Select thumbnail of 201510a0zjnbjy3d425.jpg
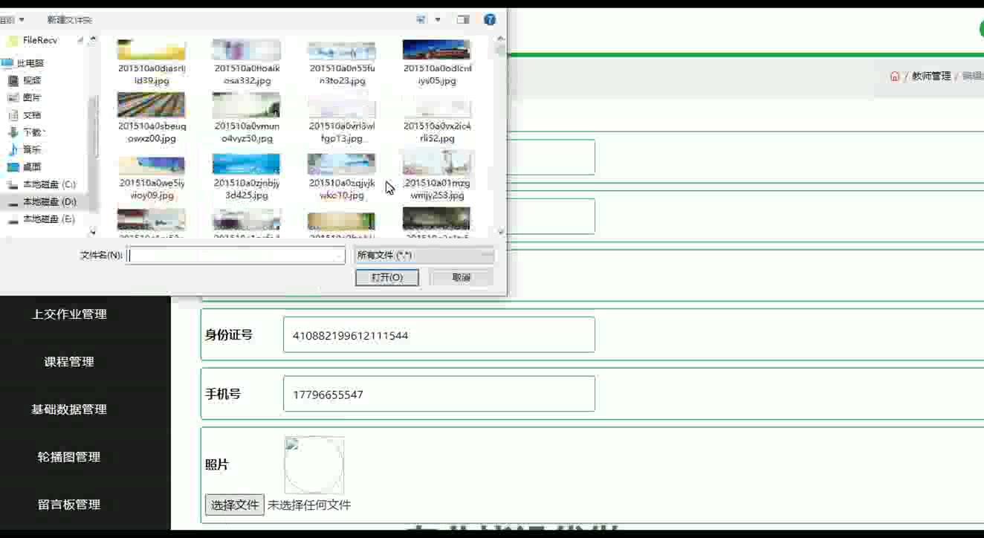The height and width of the screenshot is (538, 984). tap(246, 164)
